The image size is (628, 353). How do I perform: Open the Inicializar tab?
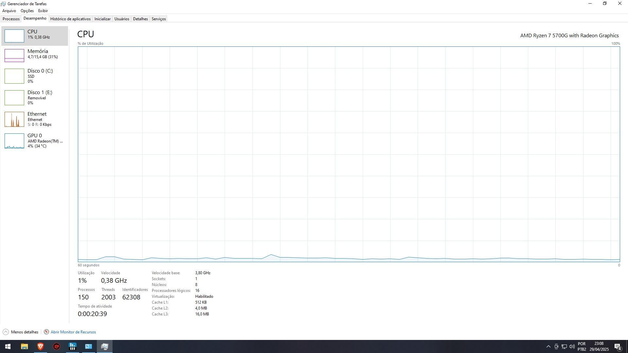[102, 19]
